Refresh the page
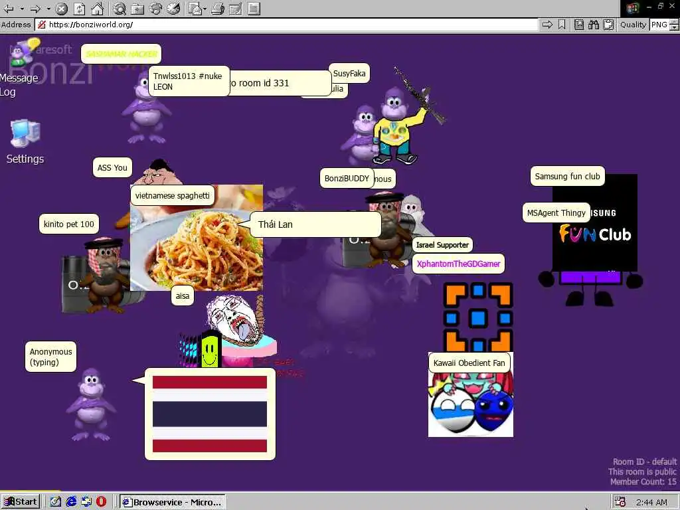This screenshot has width=680, height=510. point(80,8)
